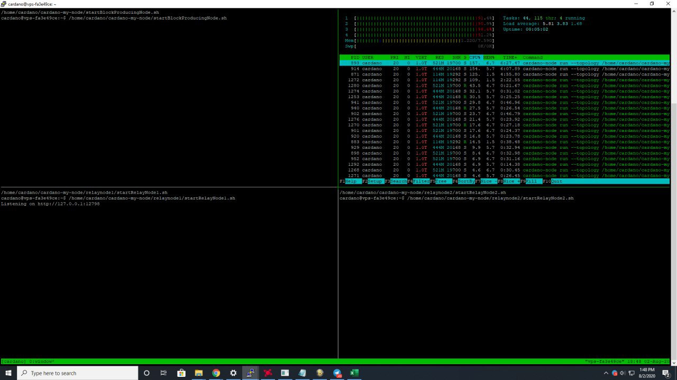The image size is (677, 380).
Task: Sort htop by RES column header
Action: click(x=439, y=58)
